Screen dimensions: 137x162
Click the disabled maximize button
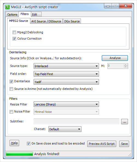(115, 6)
